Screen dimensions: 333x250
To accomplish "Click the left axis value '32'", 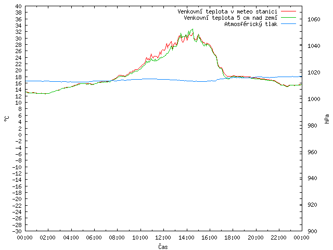I will click(19, 32).
